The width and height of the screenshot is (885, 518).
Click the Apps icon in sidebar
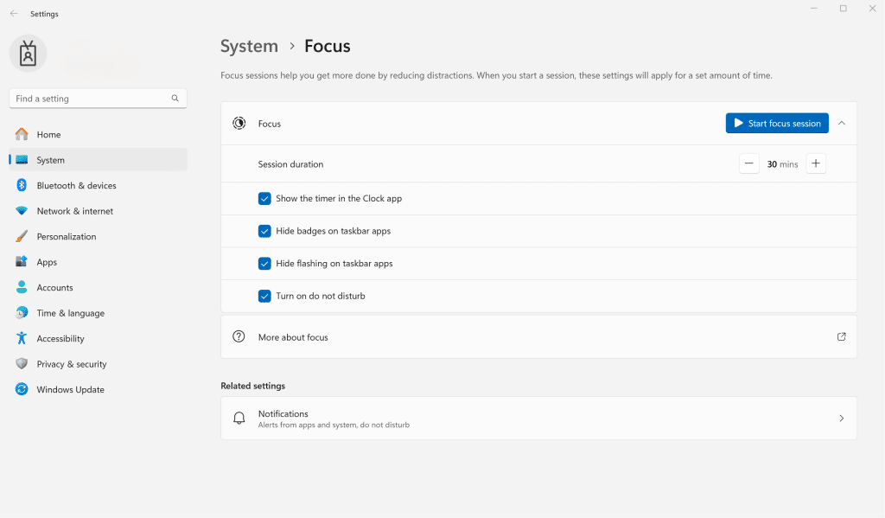point(22,261)
